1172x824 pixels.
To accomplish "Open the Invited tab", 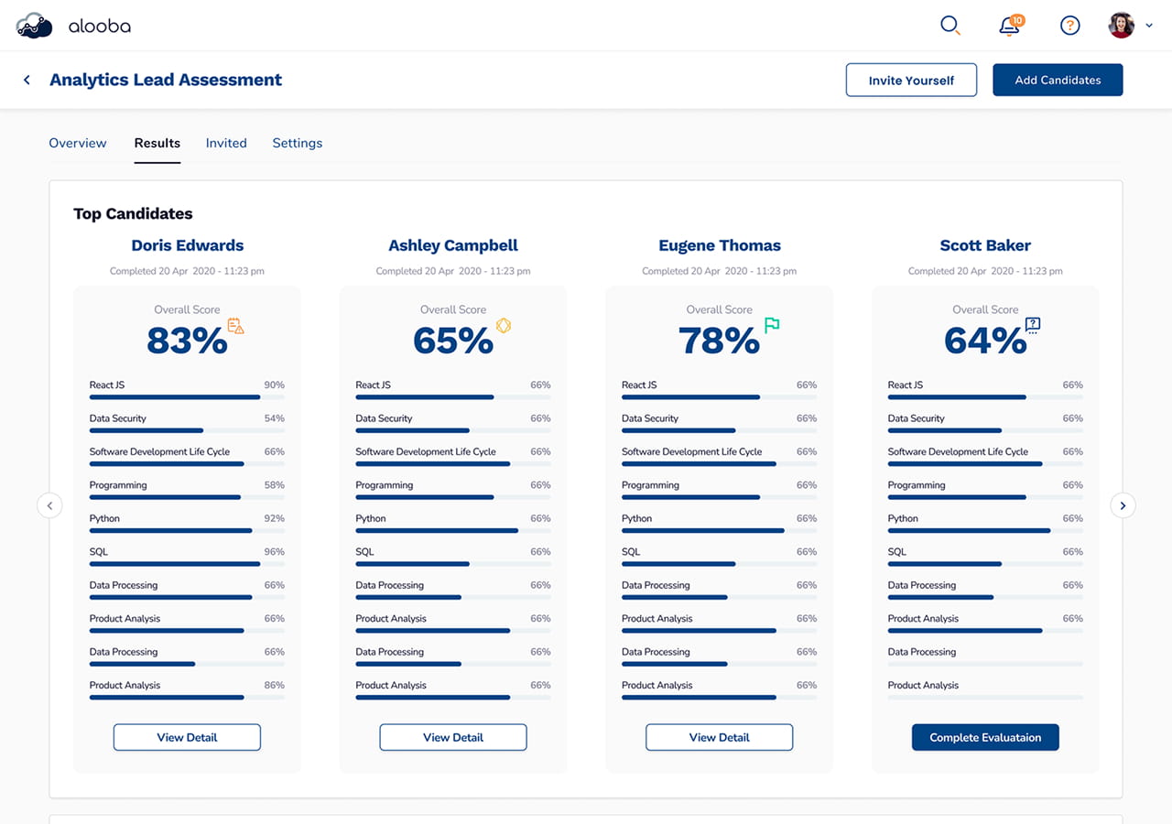I will coord(226,143).
